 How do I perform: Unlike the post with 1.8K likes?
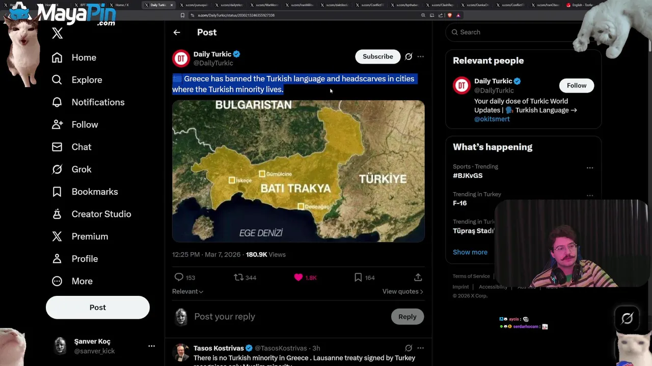coord(298,277)
